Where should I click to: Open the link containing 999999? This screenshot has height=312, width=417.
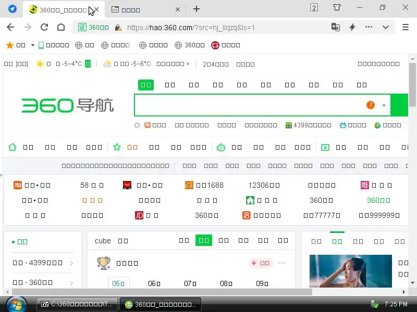379,215
